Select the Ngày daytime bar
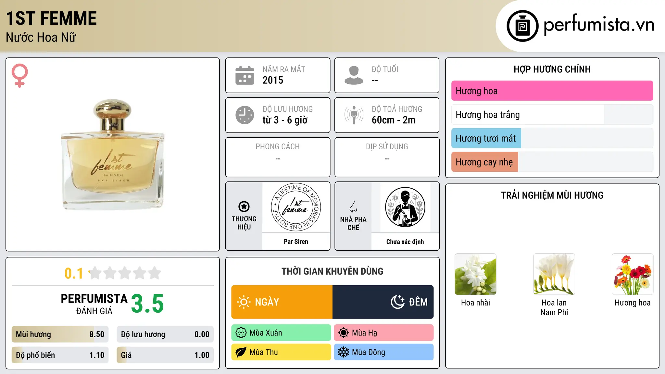Image resolution: width=665 pixels, height=374 pixels. tap(282, 302)
